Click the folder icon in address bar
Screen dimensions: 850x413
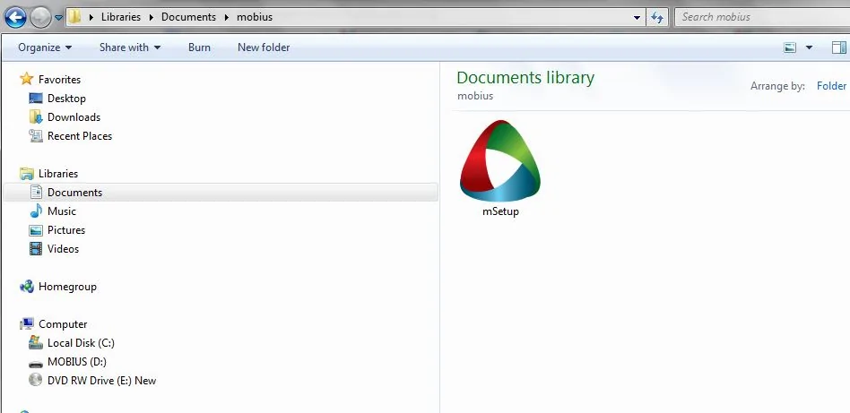tap(74, 17)
